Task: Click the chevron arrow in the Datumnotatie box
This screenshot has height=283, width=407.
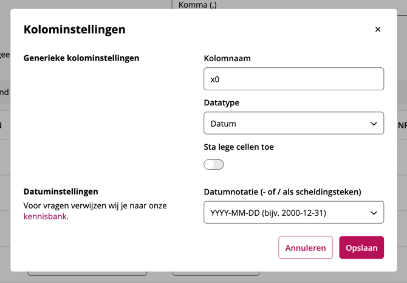Action: (x=373, y=213)
